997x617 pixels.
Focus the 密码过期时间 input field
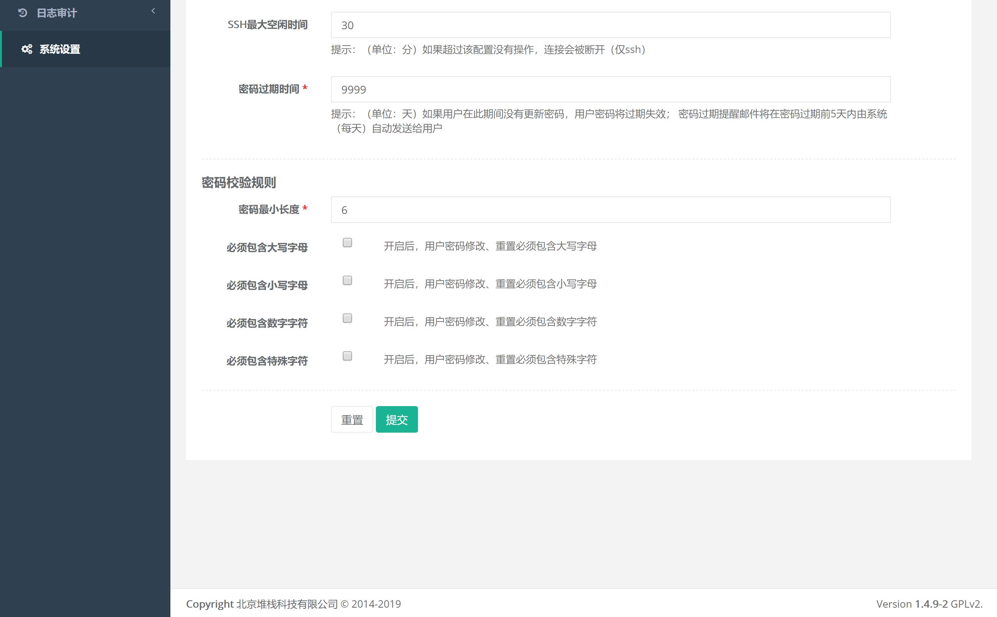coord(611,89)
